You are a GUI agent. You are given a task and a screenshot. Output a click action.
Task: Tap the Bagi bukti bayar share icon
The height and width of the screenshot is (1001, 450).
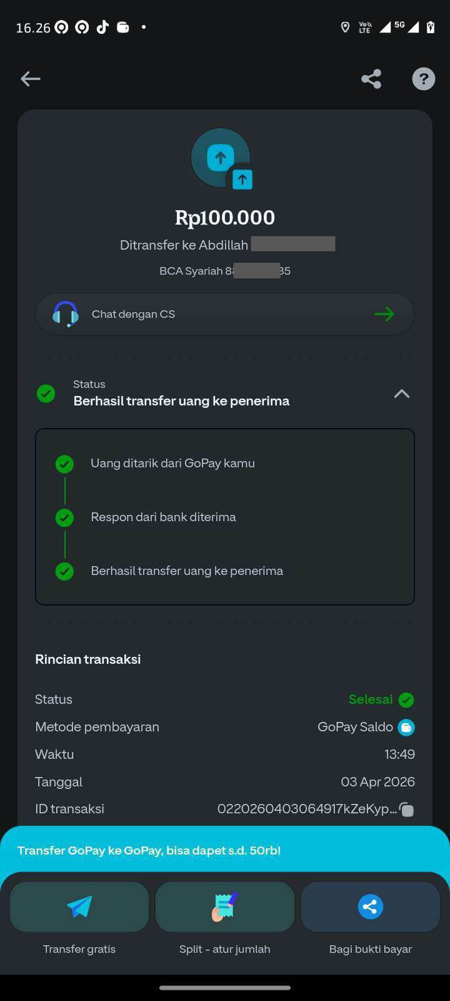pos(370,906)
